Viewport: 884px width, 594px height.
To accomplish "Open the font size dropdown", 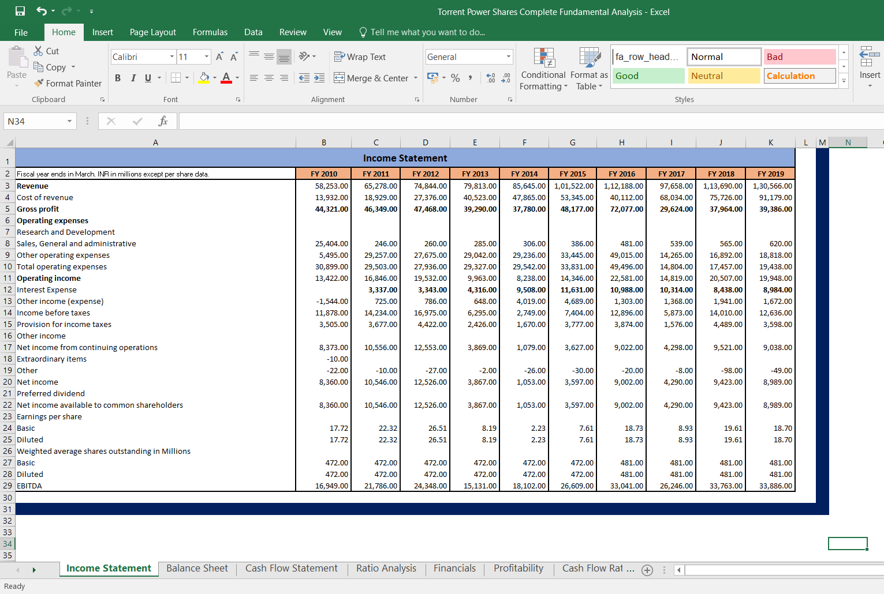I will tap(207, 57).
